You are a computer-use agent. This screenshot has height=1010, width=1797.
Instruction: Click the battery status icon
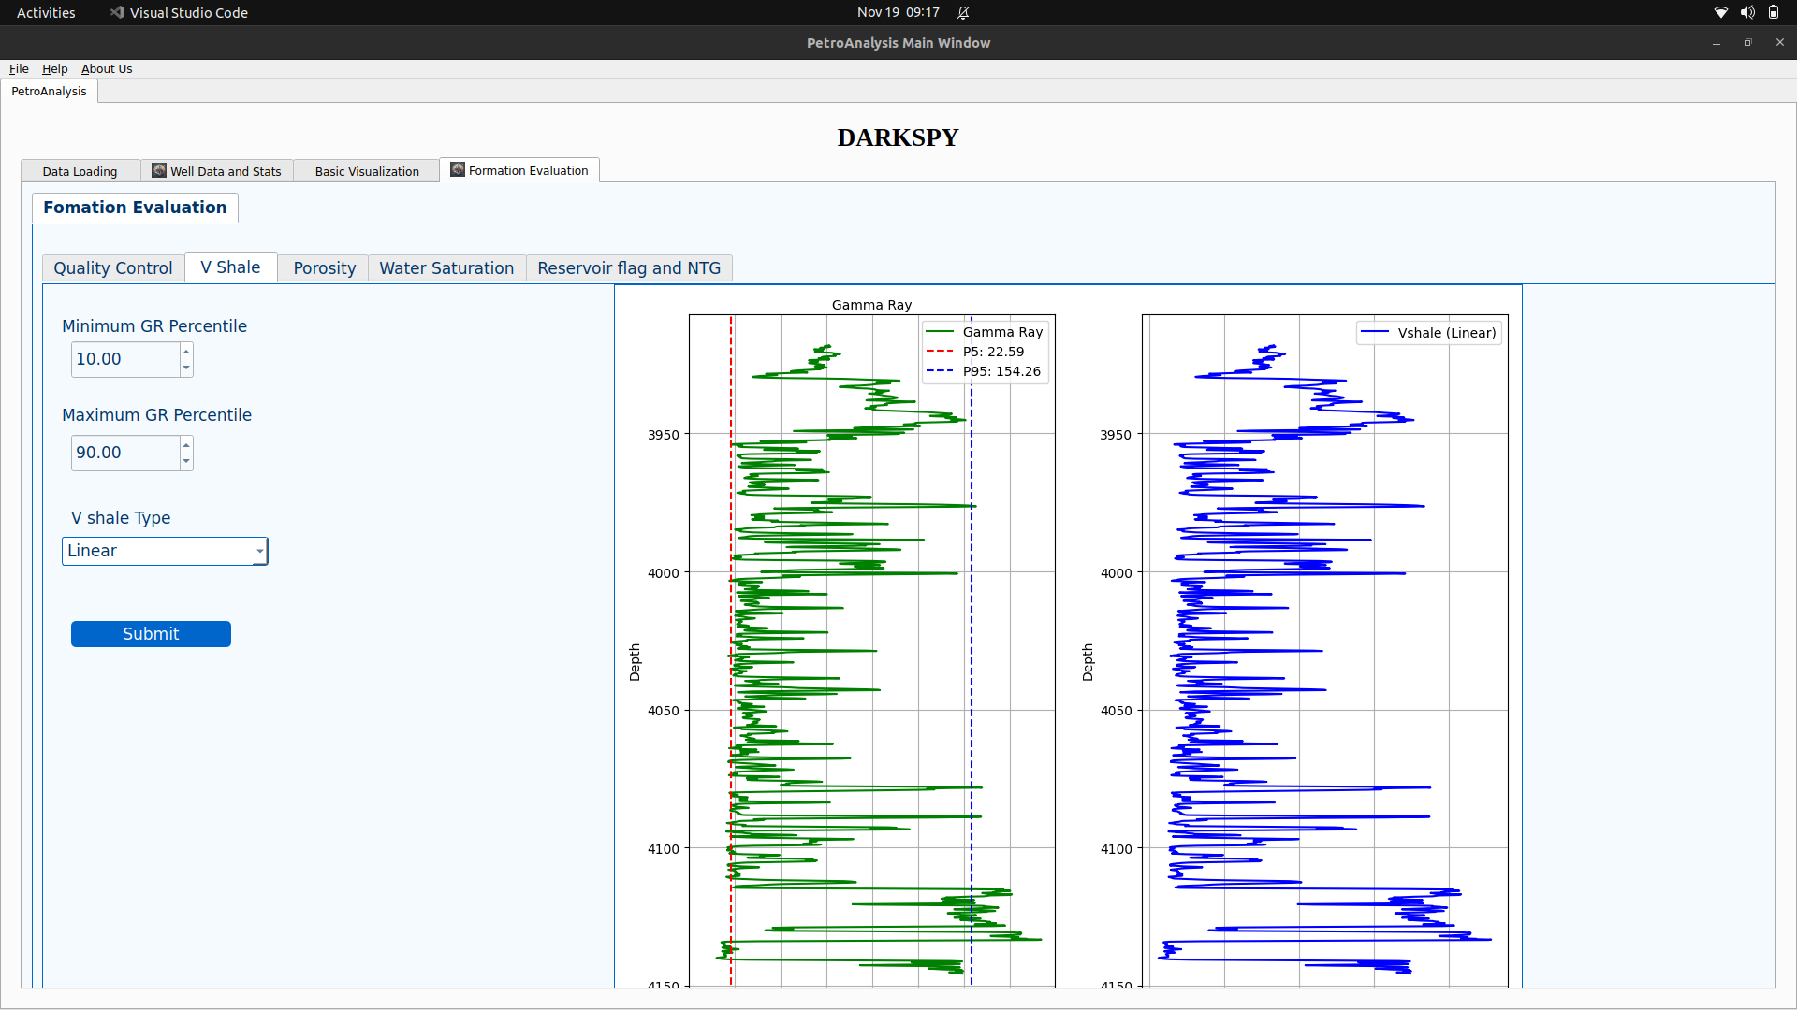pyautogui.click(x=1775, y=12)
